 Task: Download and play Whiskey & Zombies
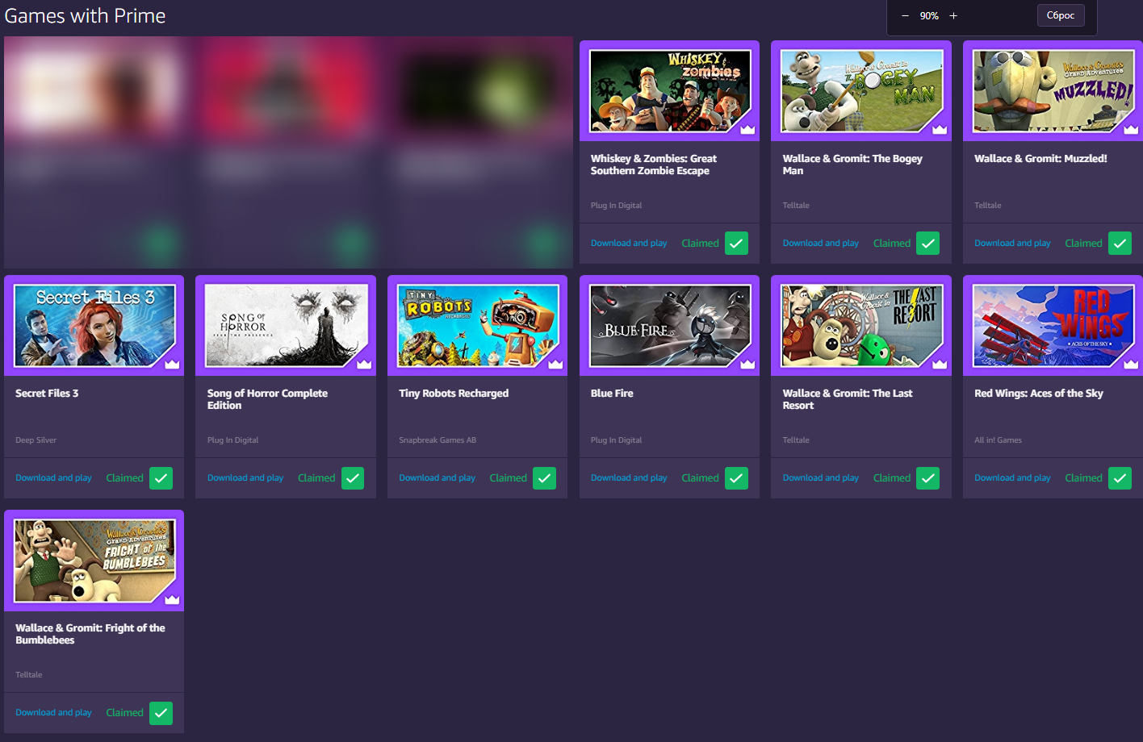pos(629,244)
